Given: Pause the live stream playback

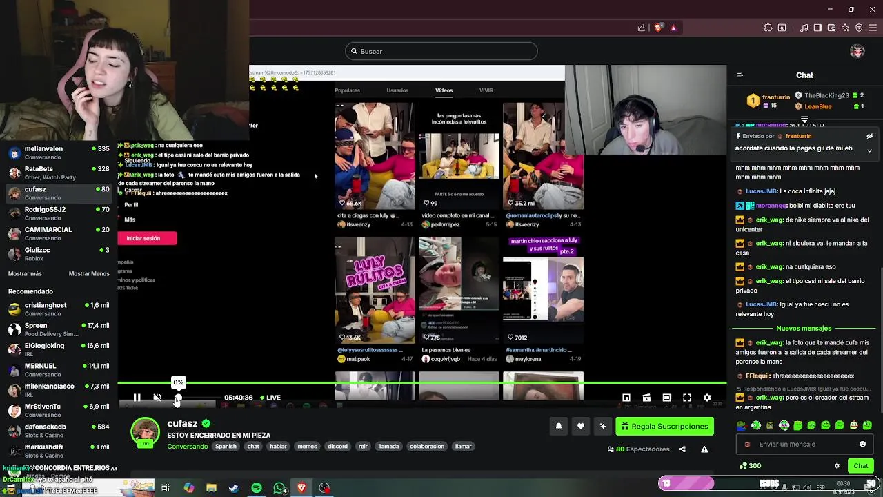Looking at the screenshot, I should (137, 398).
